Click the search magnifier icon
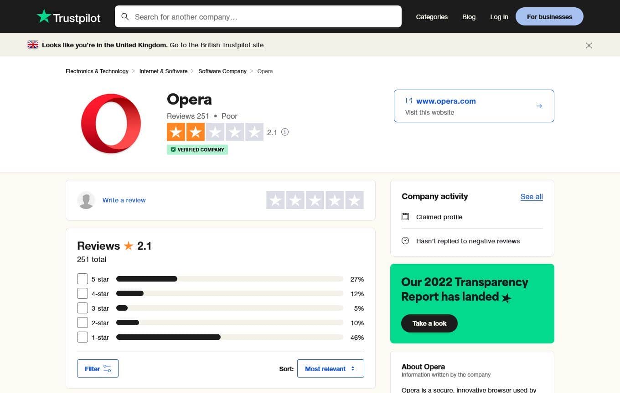This screenshot has width=620, height=393. pos(125,17)
